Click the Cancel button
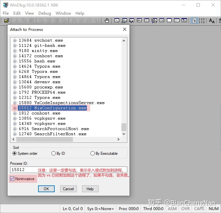Viewport: 221px width, 213px height. coord(68,189)
